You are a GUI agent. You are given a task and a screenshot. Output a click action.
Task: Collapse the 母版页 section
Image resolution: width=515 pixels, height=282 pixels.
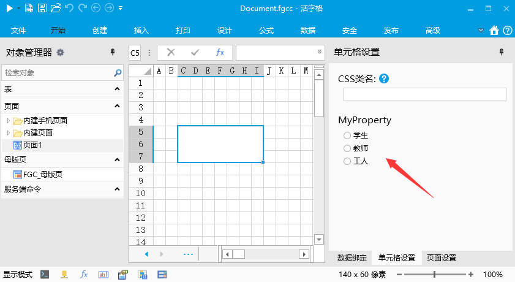(x=117, y=159)
